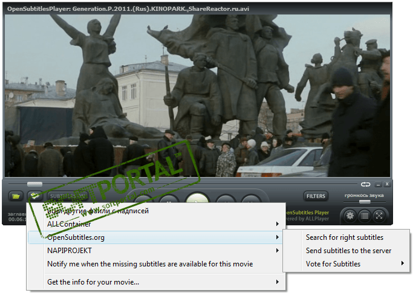This screenshot has height=293, width=413.
Task: Select the OpenSubtitles.org menu entry
Action: point(157,237)
